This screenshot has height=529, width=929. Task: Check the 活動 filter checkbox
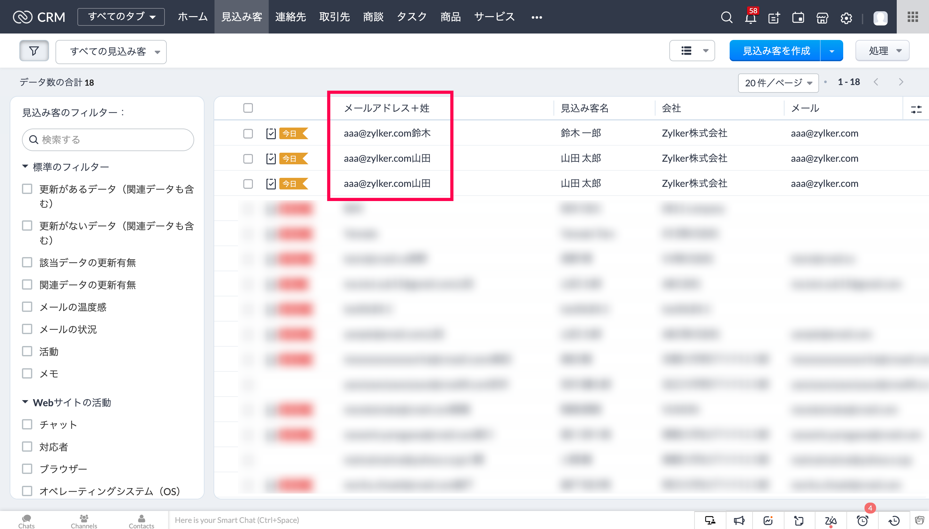(x=27, y=351)
